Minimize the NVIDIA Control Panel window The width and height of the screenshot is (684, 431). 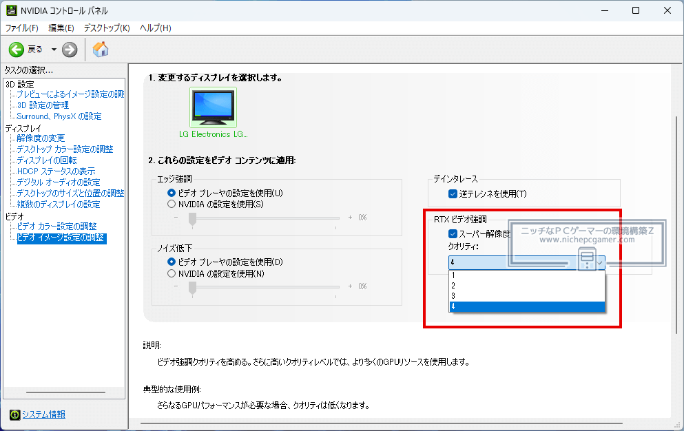tap(605, 10)
